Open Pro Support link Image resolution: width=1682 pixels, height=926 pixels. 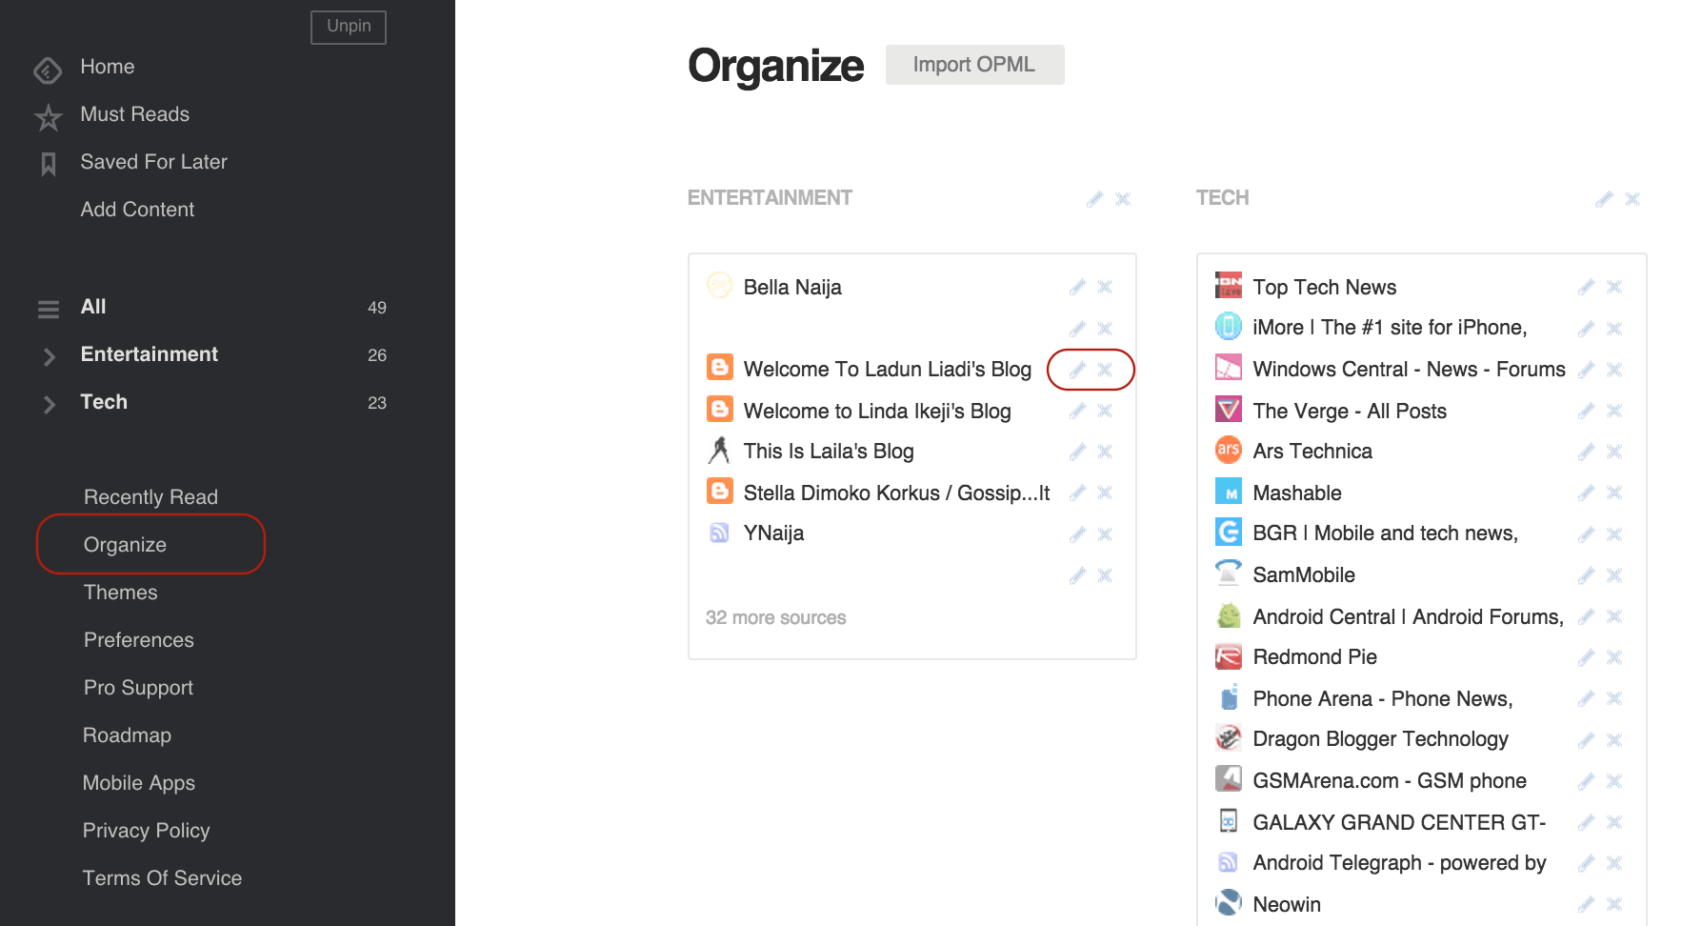tap(138, 688)
